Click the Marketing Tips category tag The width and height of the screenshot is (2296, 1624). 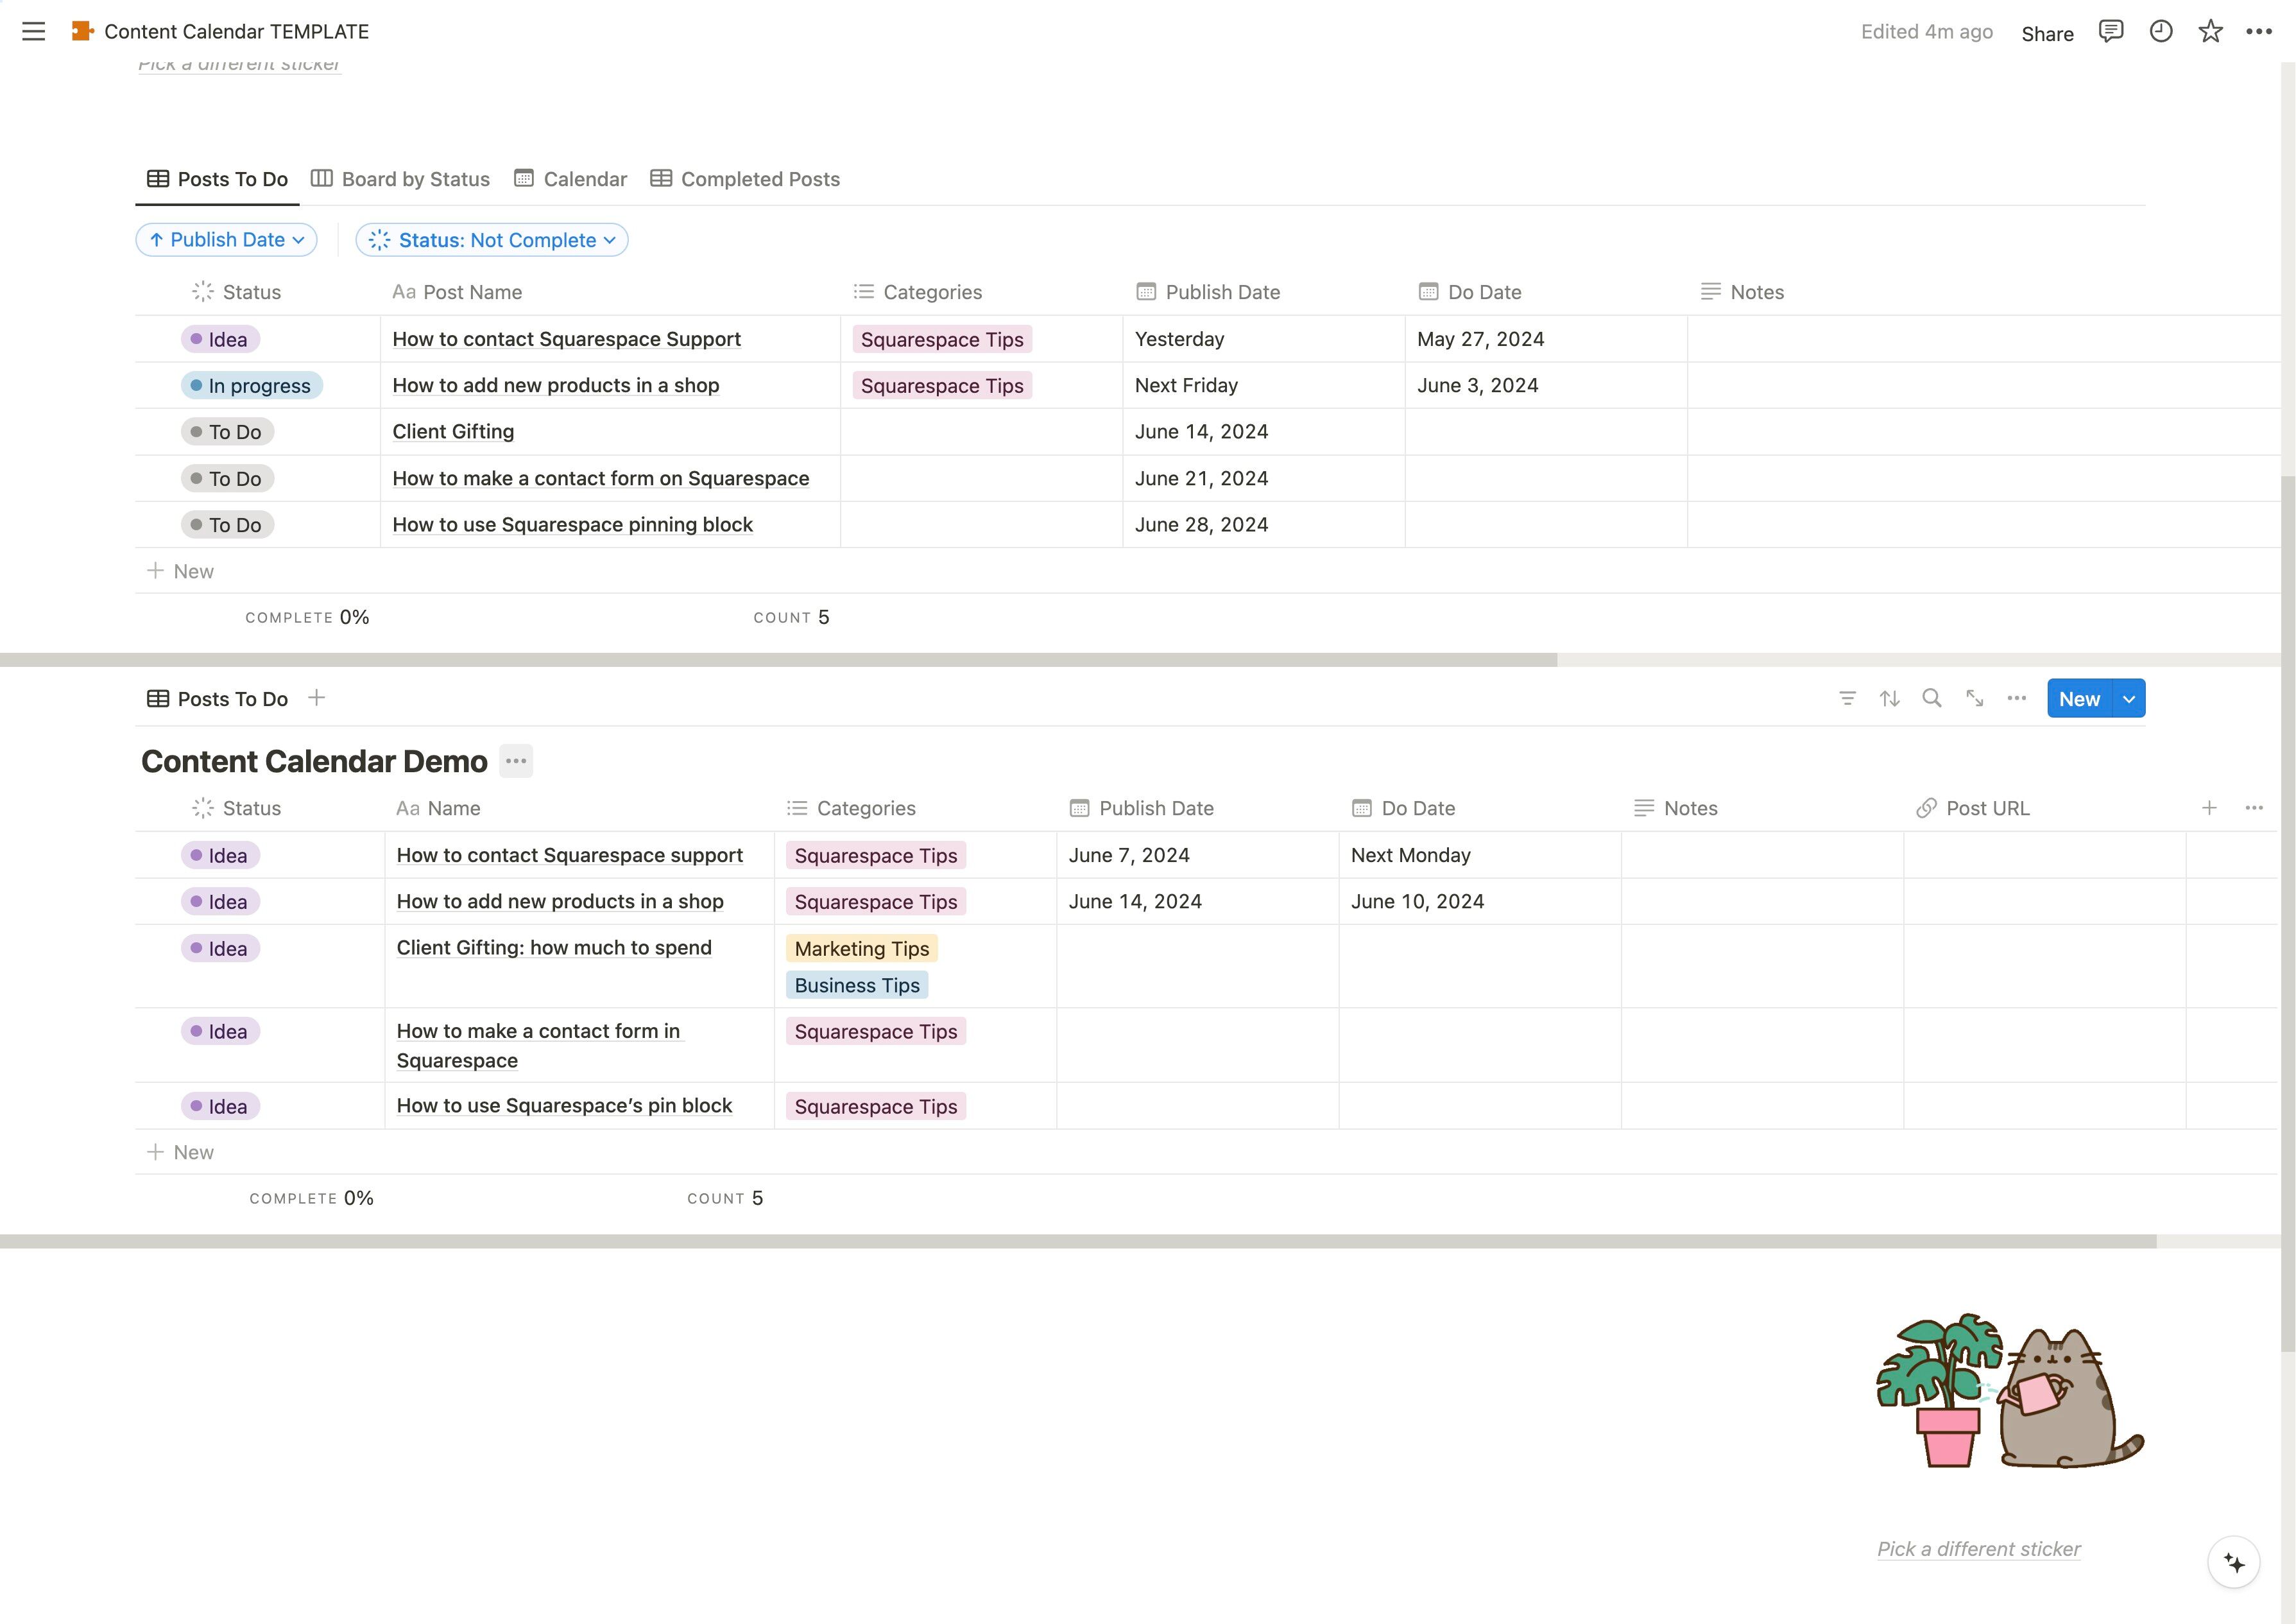(861, 949)
